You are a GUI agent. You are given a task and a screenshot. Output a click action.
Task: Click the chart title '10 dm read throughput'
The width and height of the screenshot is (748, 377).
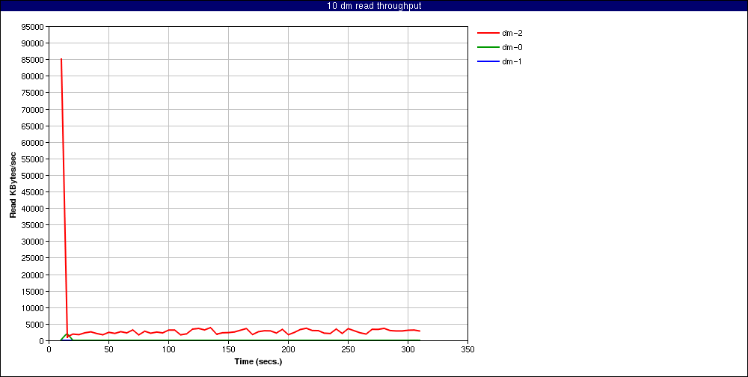click(374, 6)
